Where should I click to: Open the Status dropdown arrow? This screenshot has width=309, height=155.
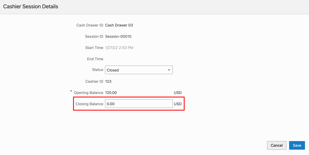[x=169, y=70]
